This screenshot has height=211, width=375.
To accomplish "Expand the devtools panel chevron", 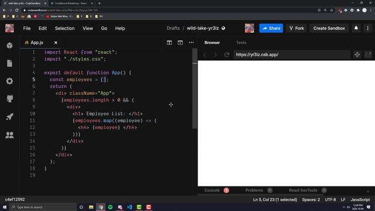I will (x=368, y=191).
